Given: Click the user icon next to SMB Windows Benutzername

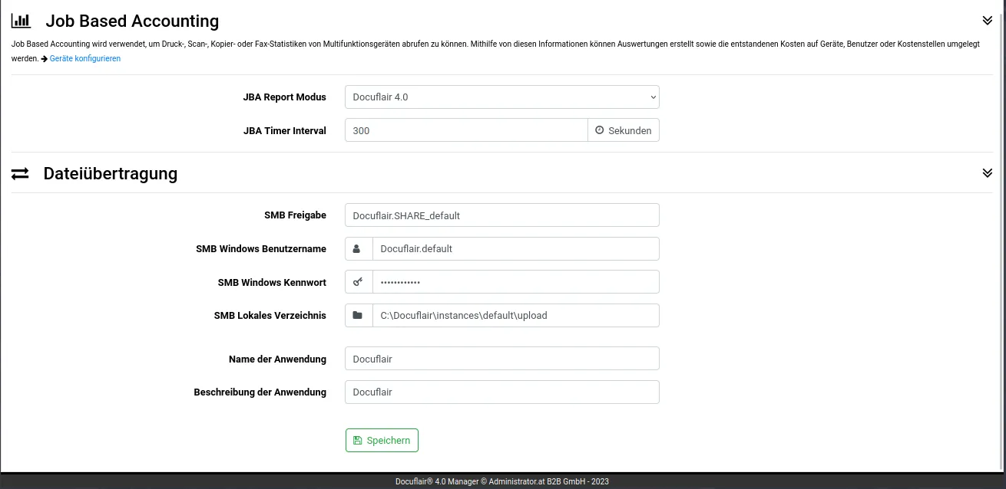Looking at the screenshot, I should [x=358, y=249].
